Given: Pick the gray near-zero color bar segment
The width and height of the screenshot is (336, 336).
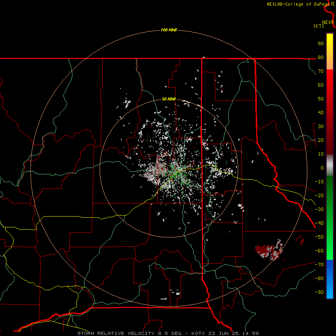Looking at the screenshot, I should pyautogui.click(x=330, y=165).
